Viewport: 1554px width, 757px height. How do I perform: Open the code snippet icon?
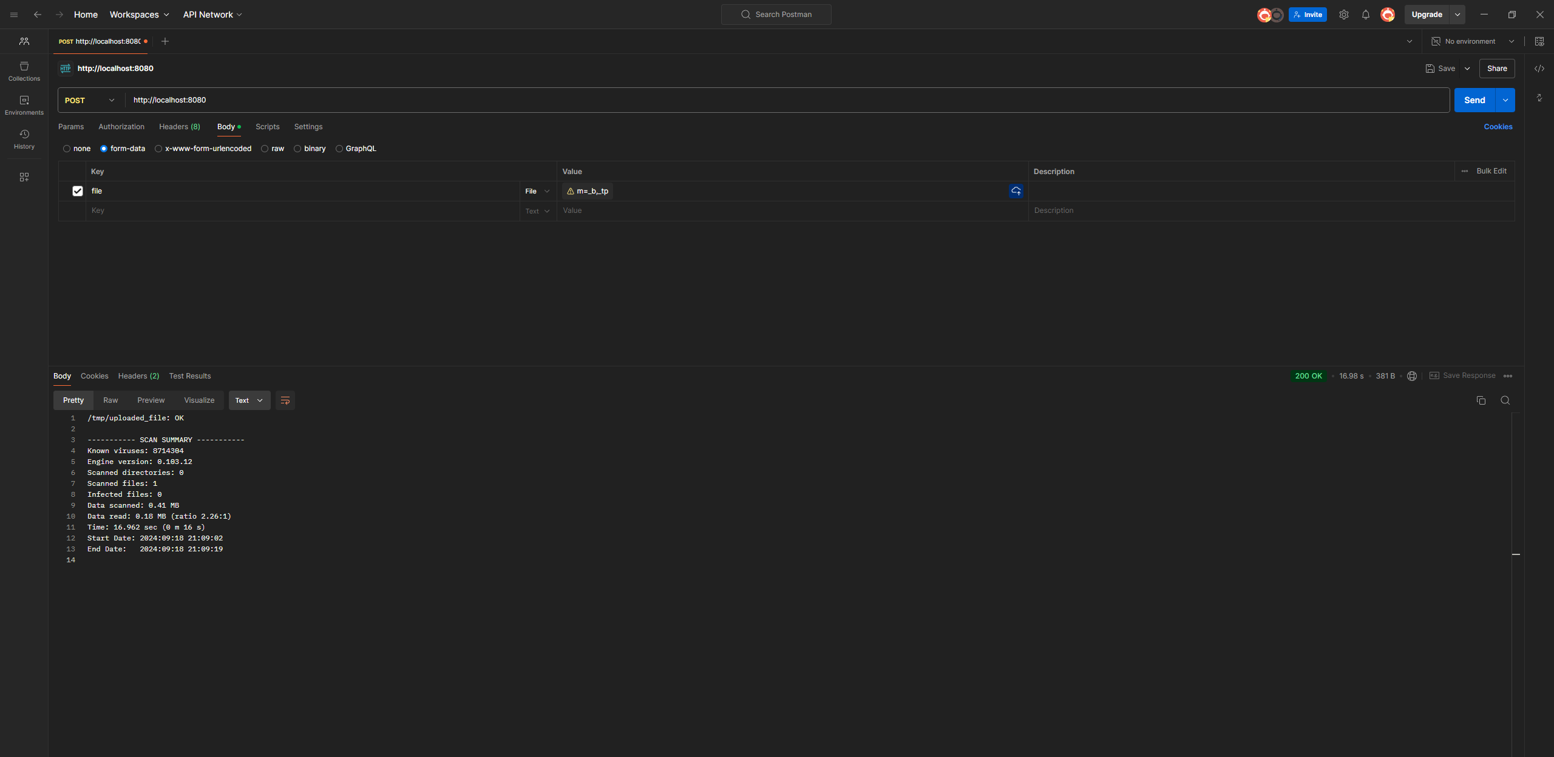1539,69
